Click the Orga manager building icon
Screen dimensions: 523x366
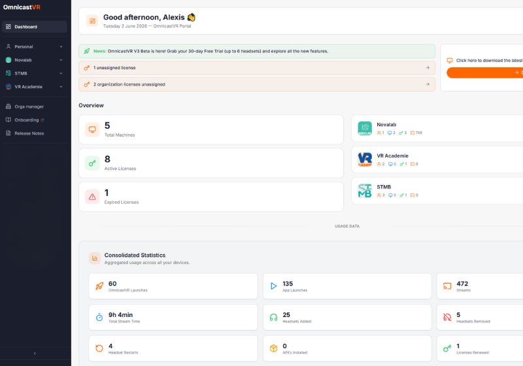click(8, 107)
